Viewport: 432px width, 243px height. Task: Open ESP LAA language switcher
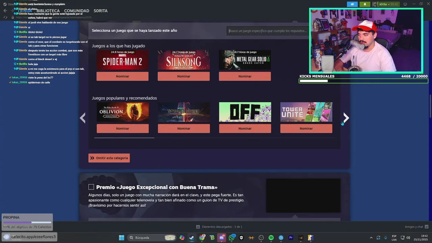pyautogui.click(x=394, y=238)
